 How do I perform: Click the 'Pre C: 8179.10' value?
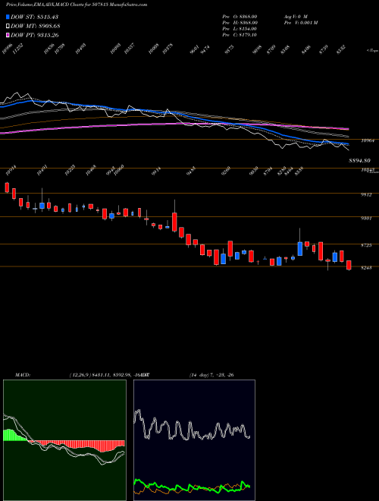[240, 35]
